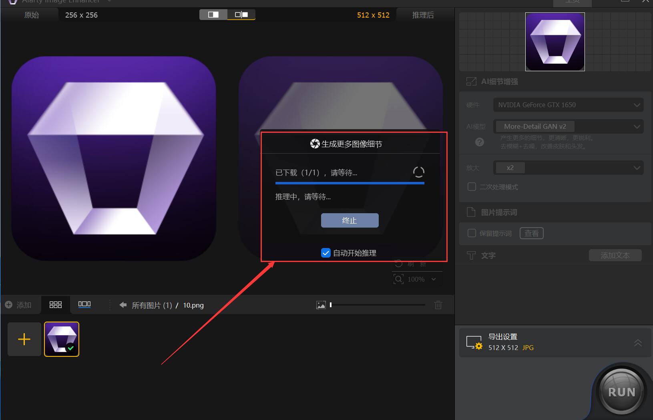Click the aperture icon in dialog title
The width and height of the screenshot is (653, 420).
(315, 144)
